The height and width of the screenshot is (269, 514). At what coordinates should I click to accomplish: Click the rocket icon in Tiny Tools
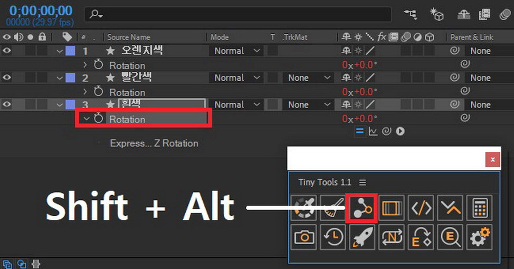pyautogui.click(x=362, y=237)
